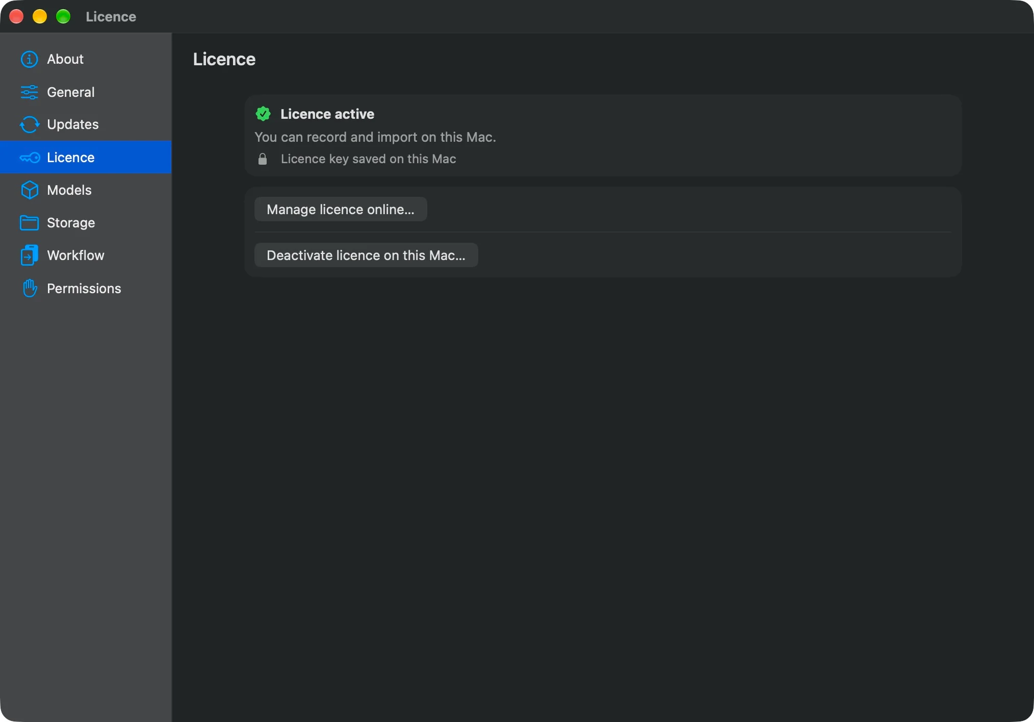Click the About info circle icon

click(29, 59)
